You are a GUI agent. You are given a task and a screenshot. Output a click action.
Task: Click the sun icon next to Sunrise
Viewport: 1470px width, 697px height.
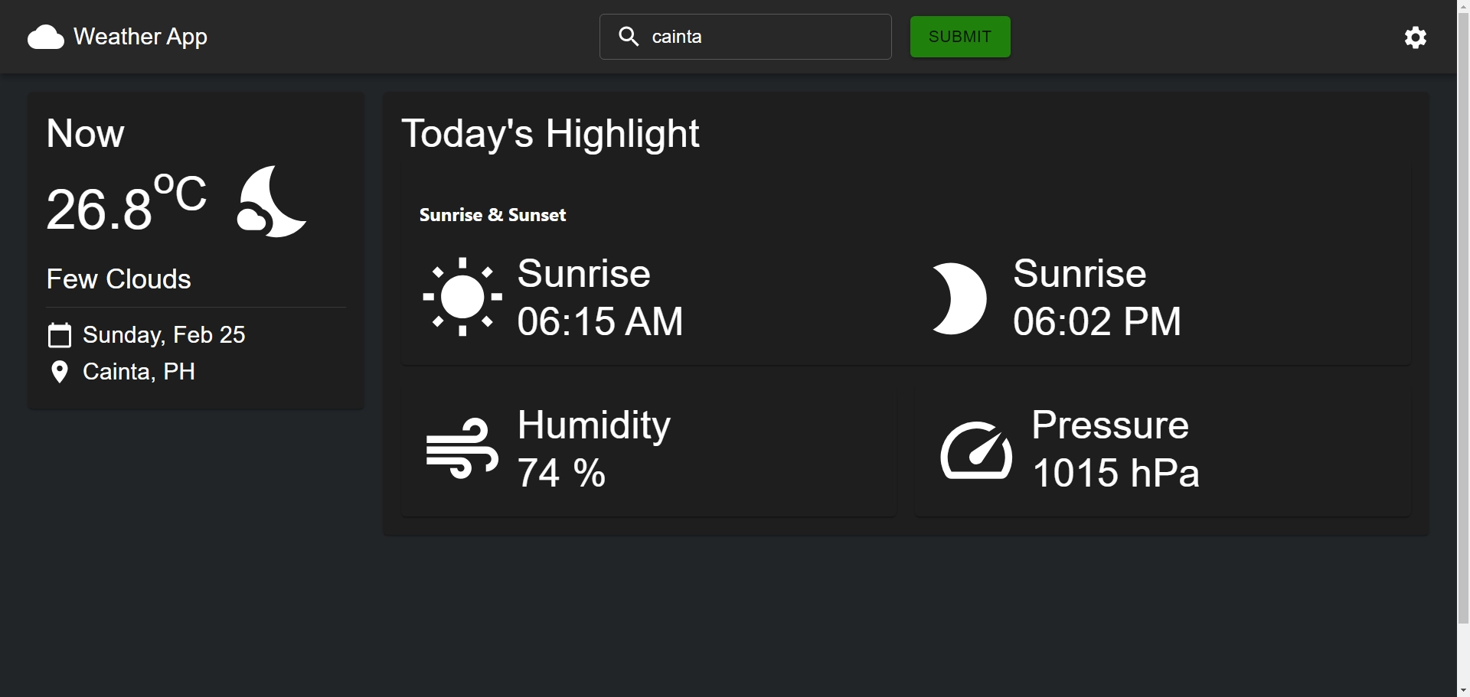pyautogui.click(x=462, y=297)
